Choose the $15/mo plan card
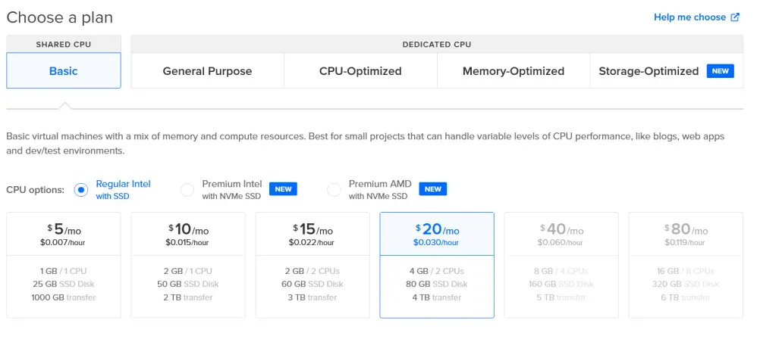This screenshot has height=339, width=757. (x=313, y=265)
